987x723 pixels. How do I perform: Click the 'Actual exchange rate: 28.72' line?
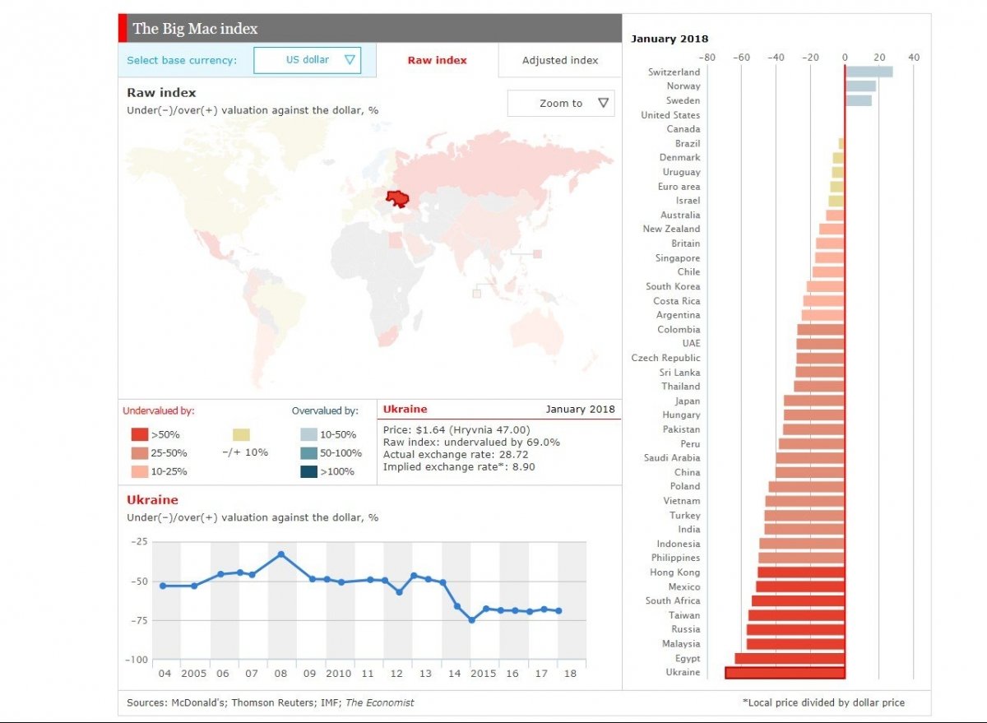(x=456, y=454)
